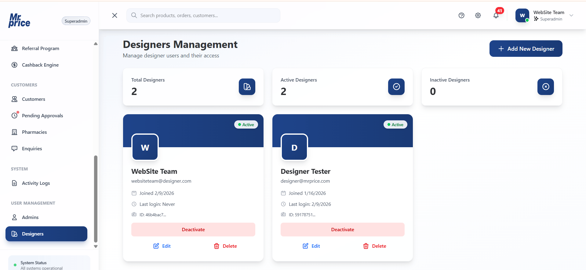586x270 pixels.
Task: Deactivate Designer Tester
Action: click(343, 229)
